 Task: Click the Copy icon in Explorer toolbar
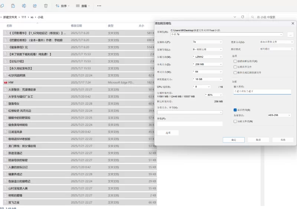pos(2,6)
